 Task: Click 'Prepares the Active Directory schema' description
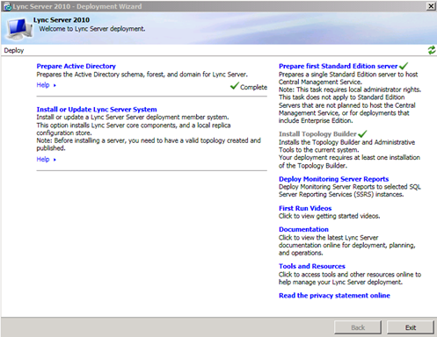point(142,75)
